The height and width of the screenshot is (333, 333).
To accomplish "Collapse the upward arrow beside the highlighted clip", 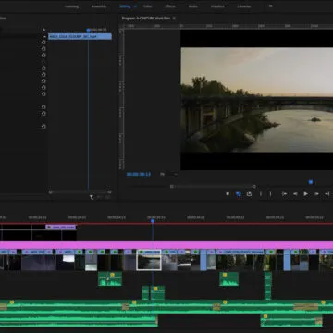I will click(x=44, y=36).
